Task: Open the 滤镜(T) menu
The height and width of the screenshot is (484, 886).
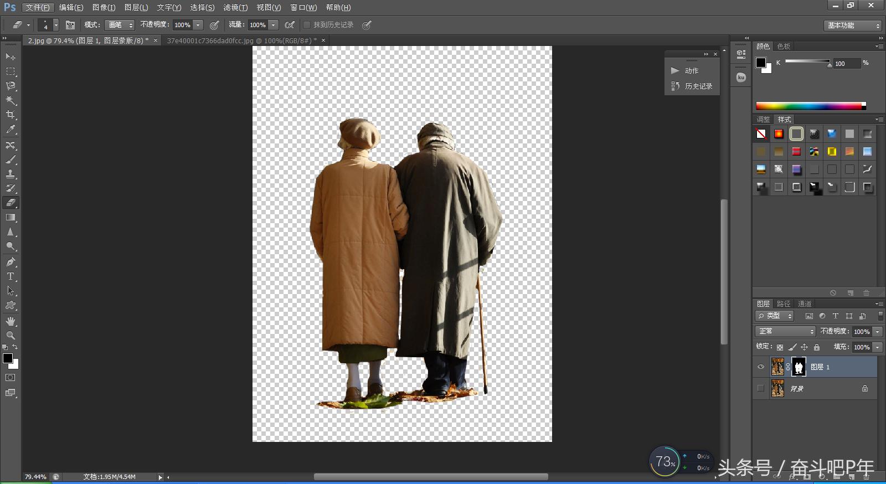Action: 235,7
